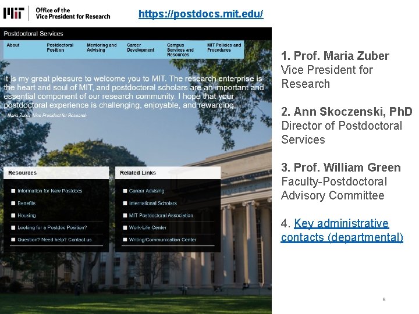Click "Faculty-Postdoctoral Advisory Committee" text
This screenshot has width=419, height=314.
pyautogui.click(x=334, y=188)
